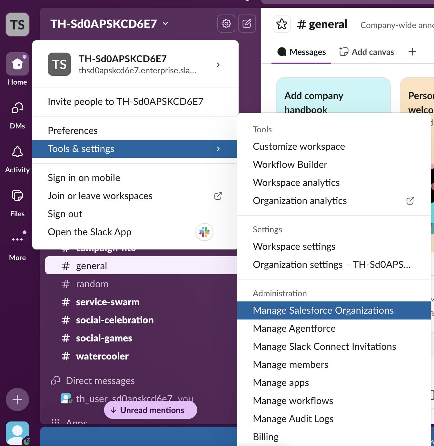The width and height of the screenshot is (434, 446).
Task: Open the service-swarm channel
Action: click(x=141, y=302)
